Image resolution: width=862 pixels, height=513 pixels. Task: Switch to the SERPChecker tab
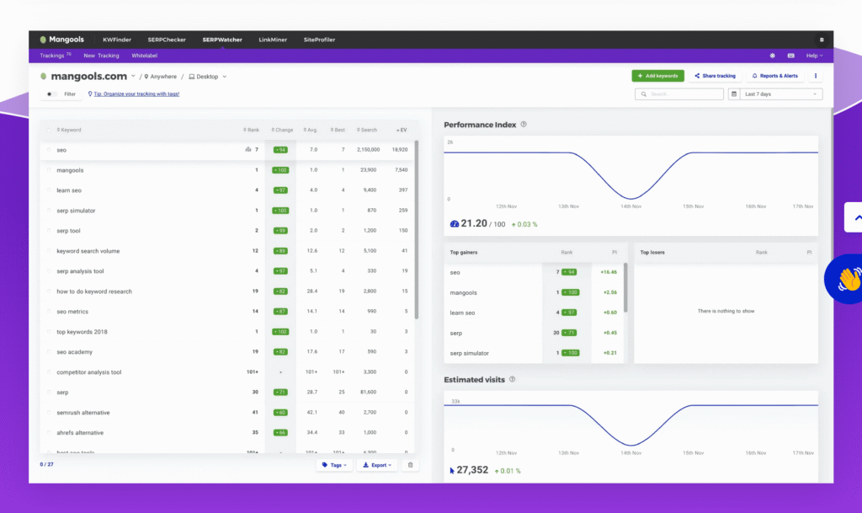coord(167,40)
